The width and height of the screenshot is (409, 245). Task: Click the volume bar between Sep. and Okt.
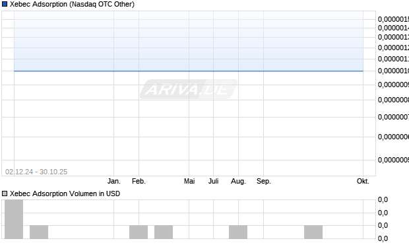[313, 232]
